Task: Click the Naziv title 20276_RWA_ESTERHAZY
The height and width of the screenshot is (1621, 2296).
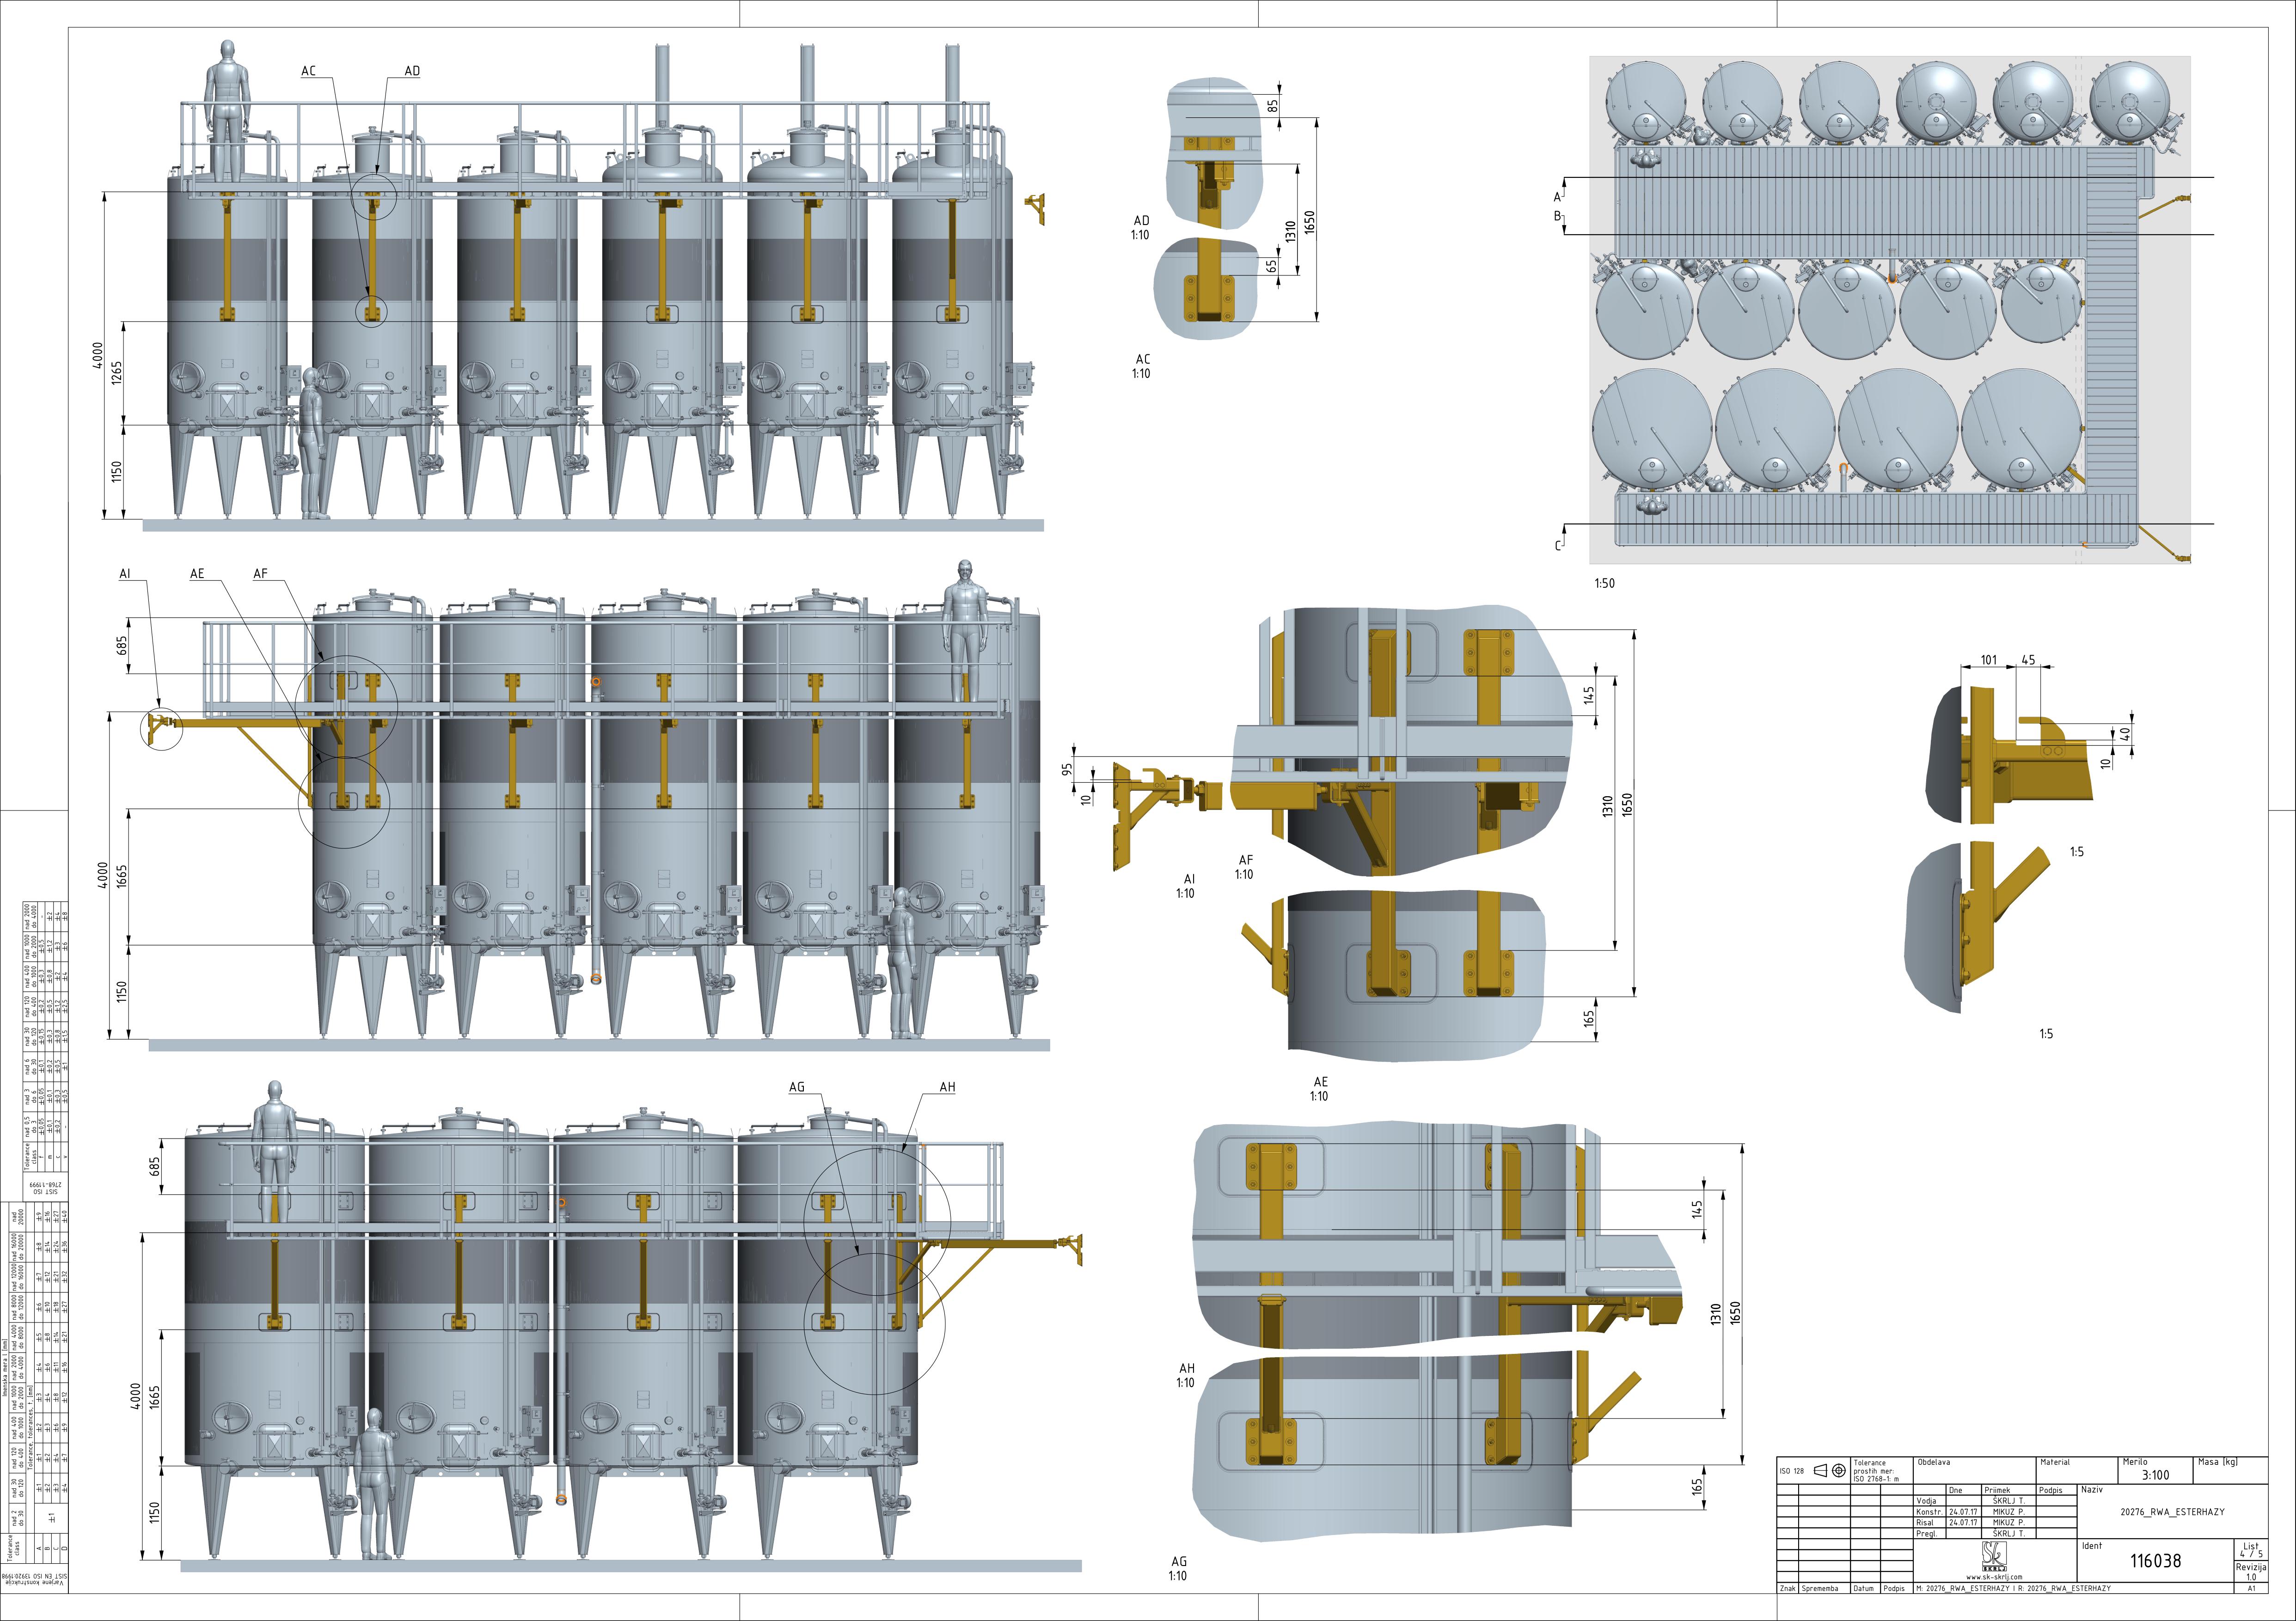Action: coord(2172,1512)
